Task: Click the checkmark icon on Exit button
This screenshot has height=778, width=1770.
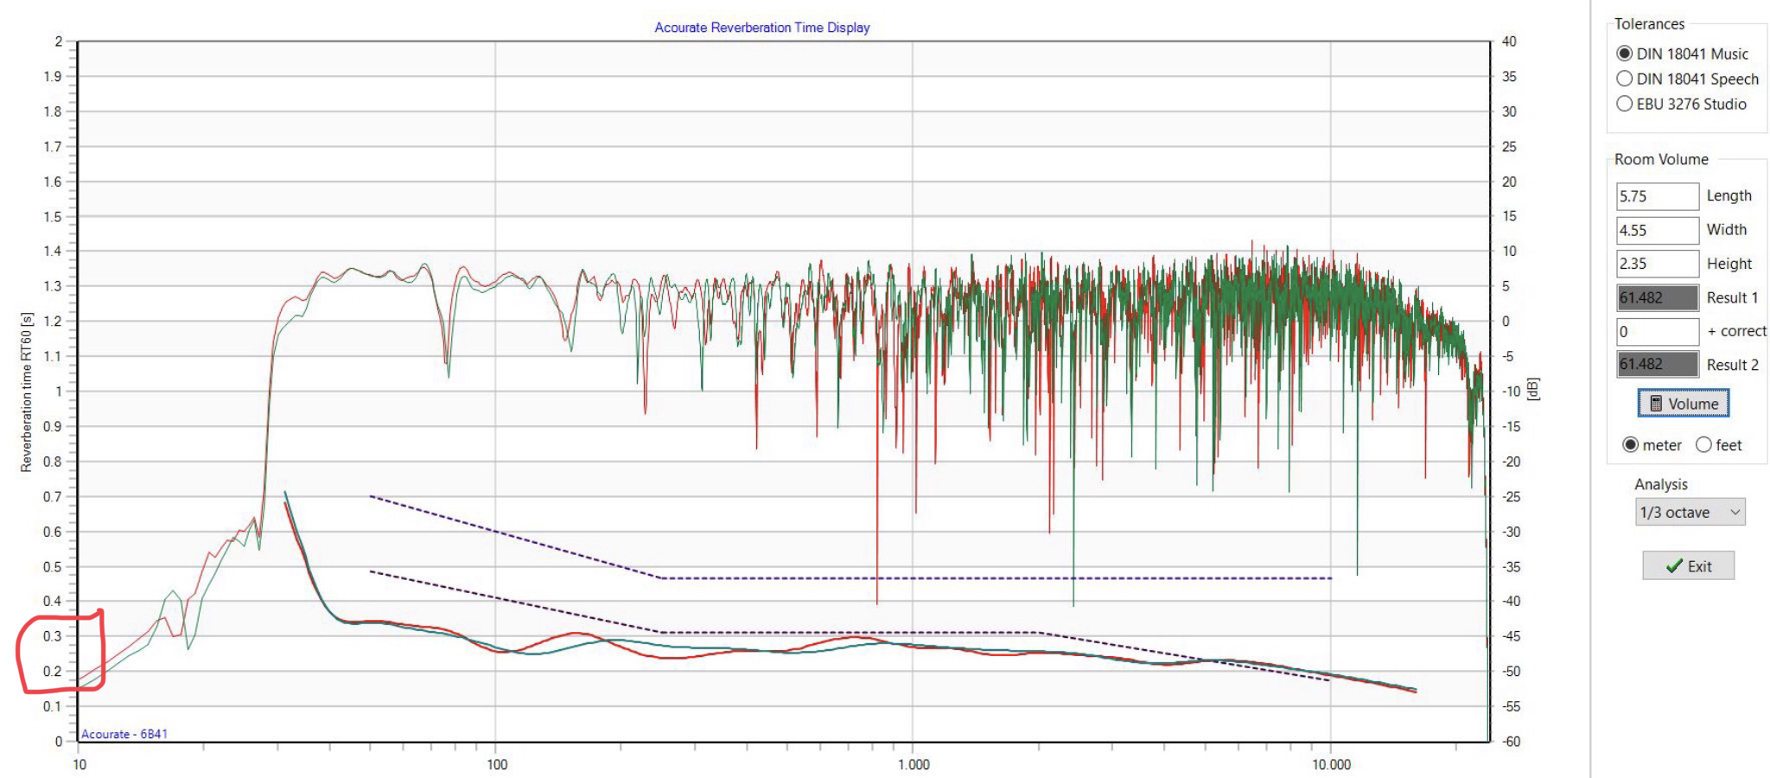Action: tap(1673, 566)
